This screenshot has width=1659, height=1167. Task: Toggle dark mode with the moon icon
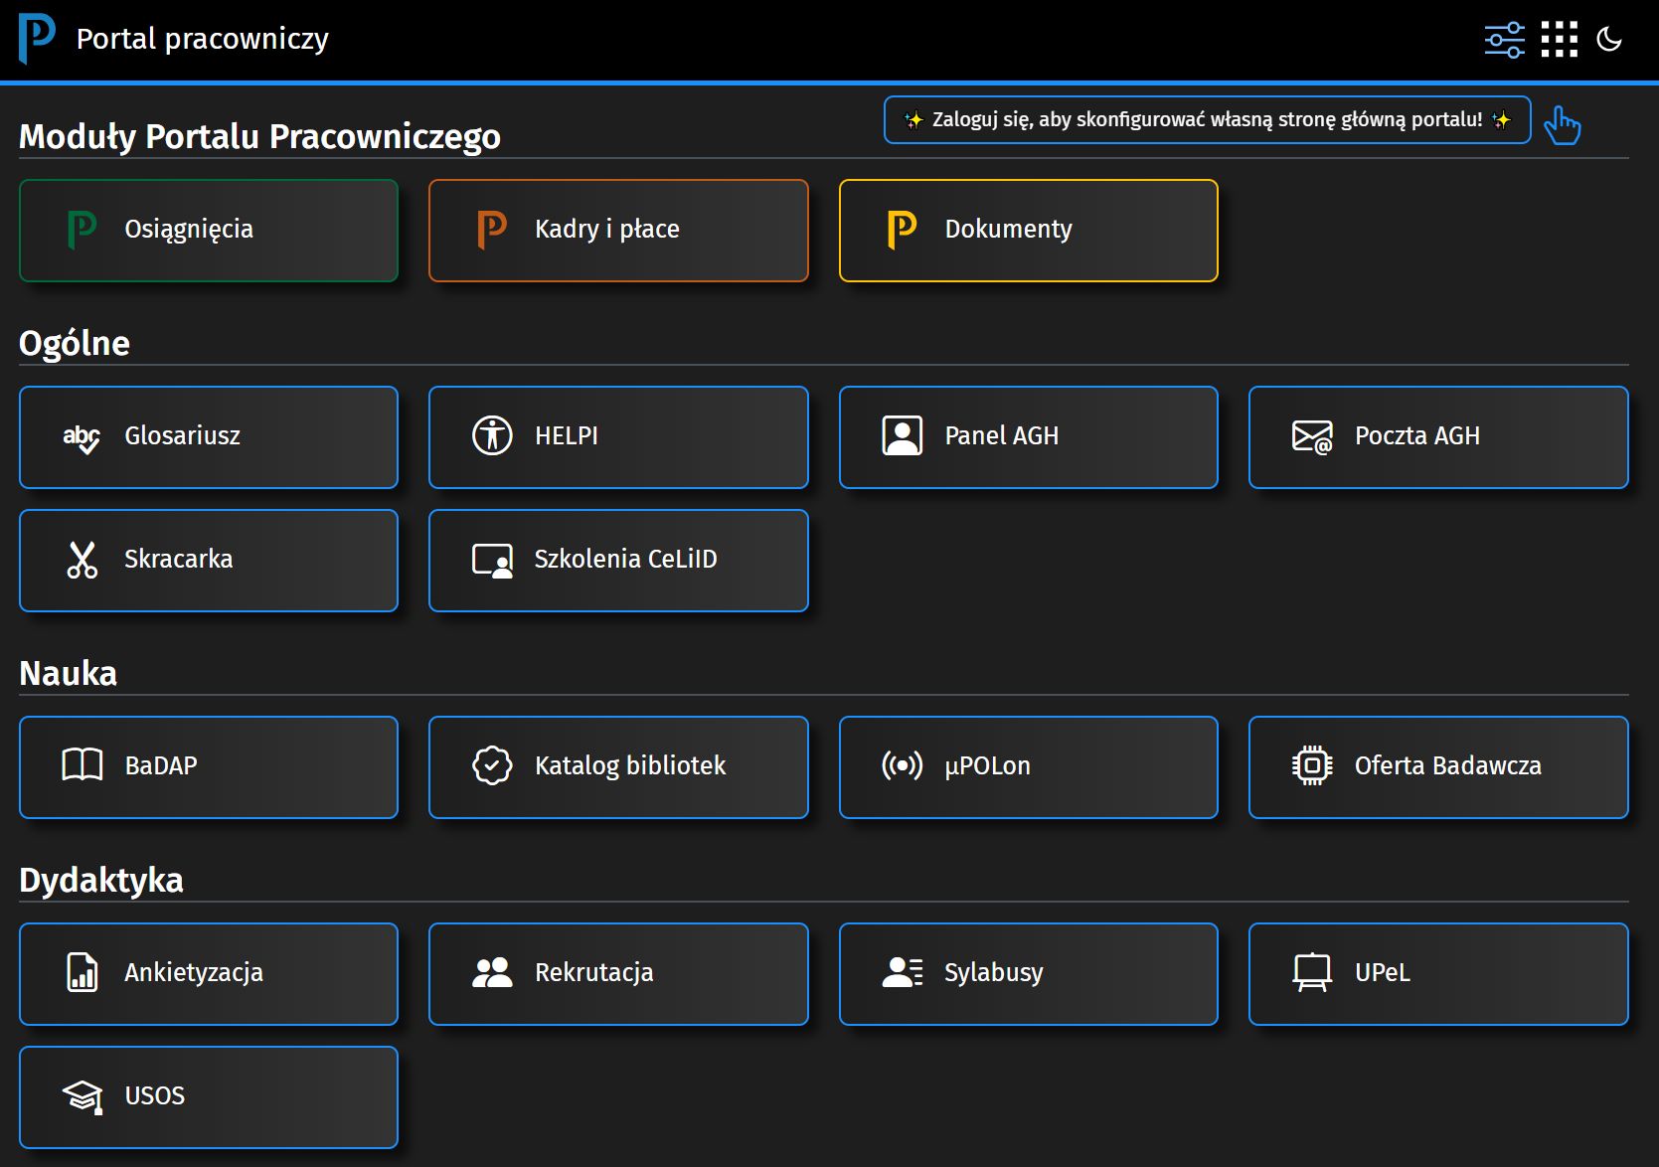tap(1608, 40)
